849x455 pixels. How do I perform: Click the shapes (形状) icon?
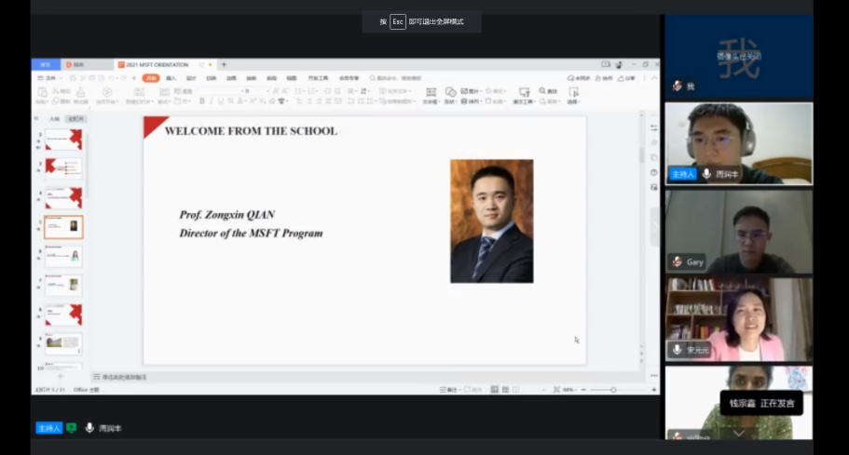tap(451, 93)
